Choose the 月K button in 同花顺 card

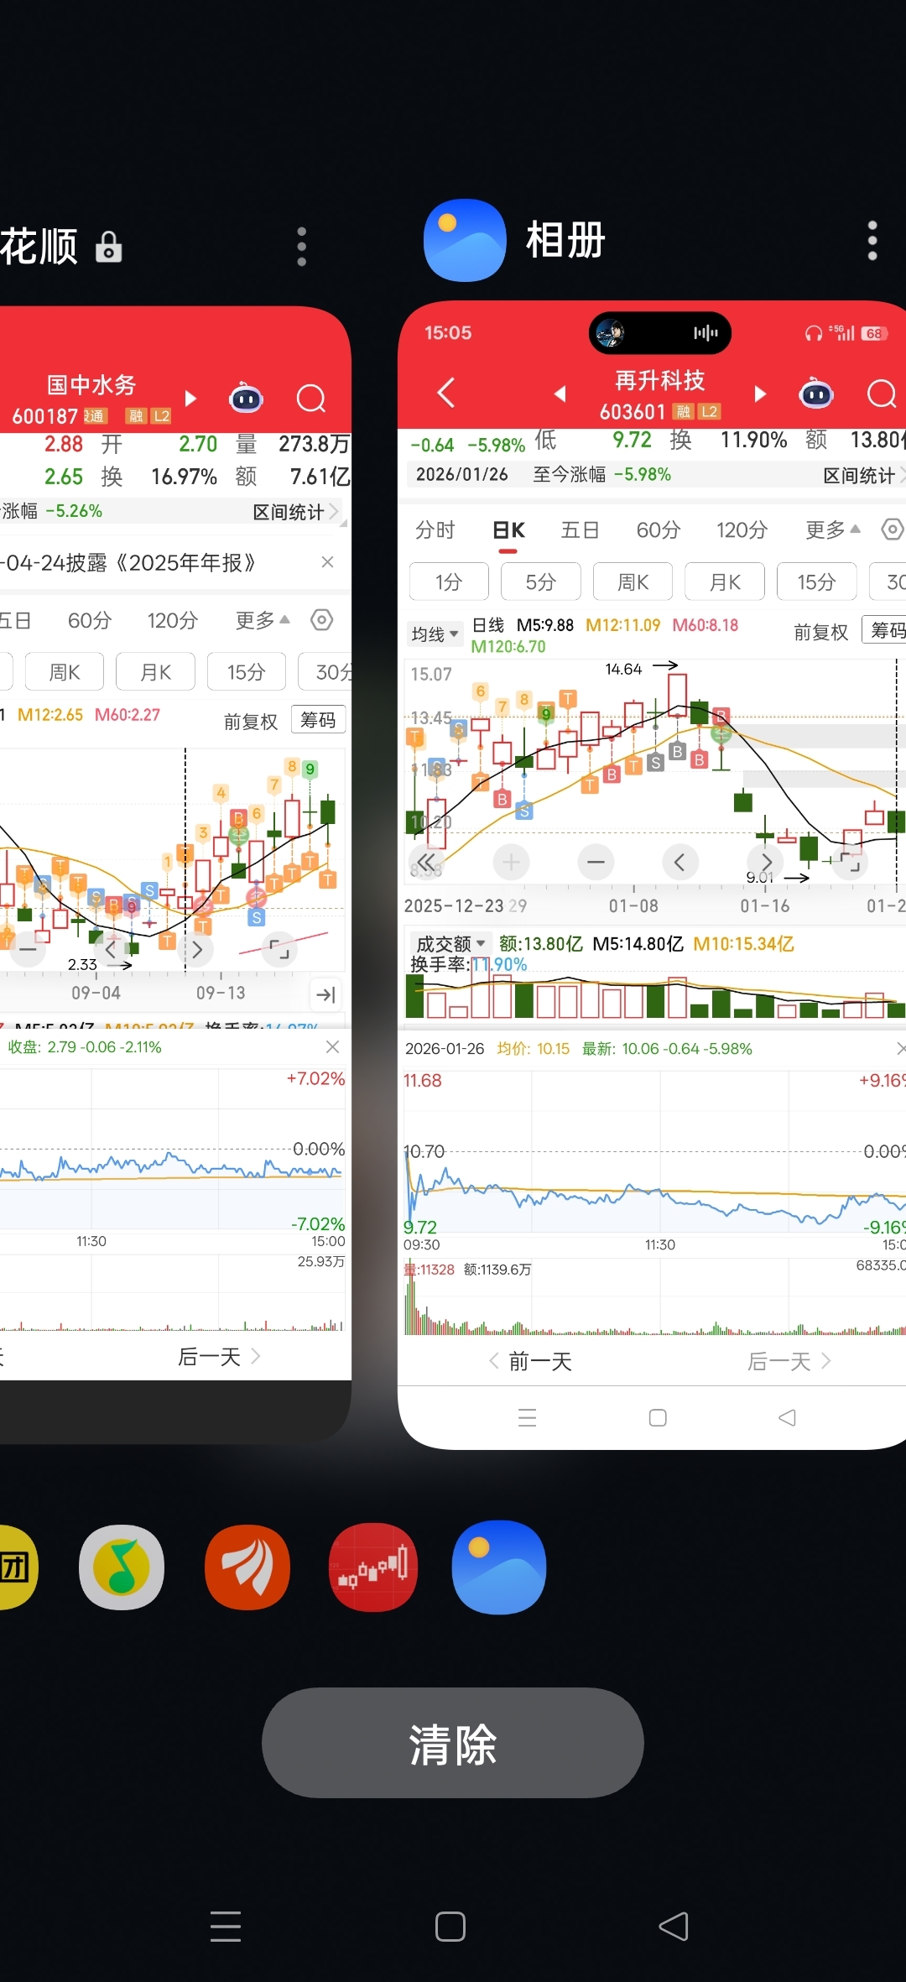click(x=155, y=672)
